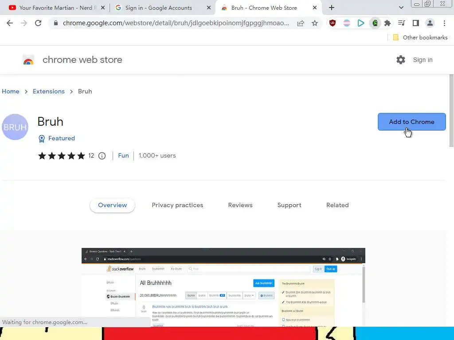Click the BRUH extension round icon
Image resolution: width=454 pixels, height=340 pixels.
click(15, 127)
